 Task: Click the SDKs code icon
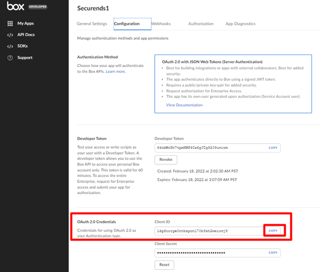(x=10, y=46)
